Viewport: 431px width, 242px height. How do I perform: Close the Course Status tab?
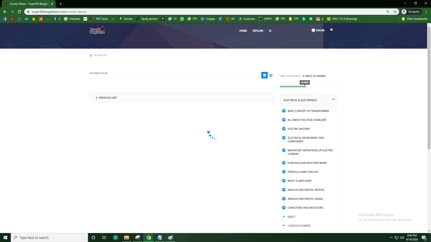(52, 4)
